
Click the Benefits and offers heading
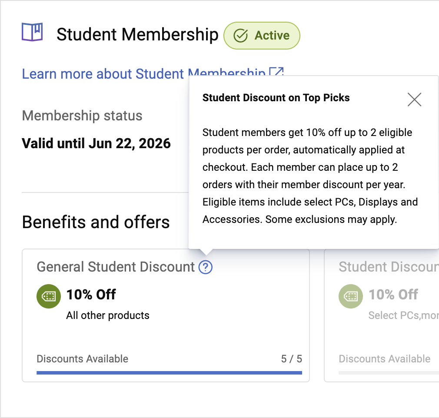[x=96, y=222]
